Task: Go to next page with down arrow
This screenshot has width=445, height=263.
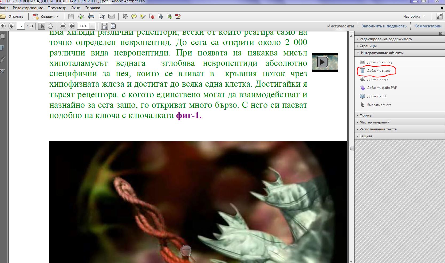Action: [11, 26]
